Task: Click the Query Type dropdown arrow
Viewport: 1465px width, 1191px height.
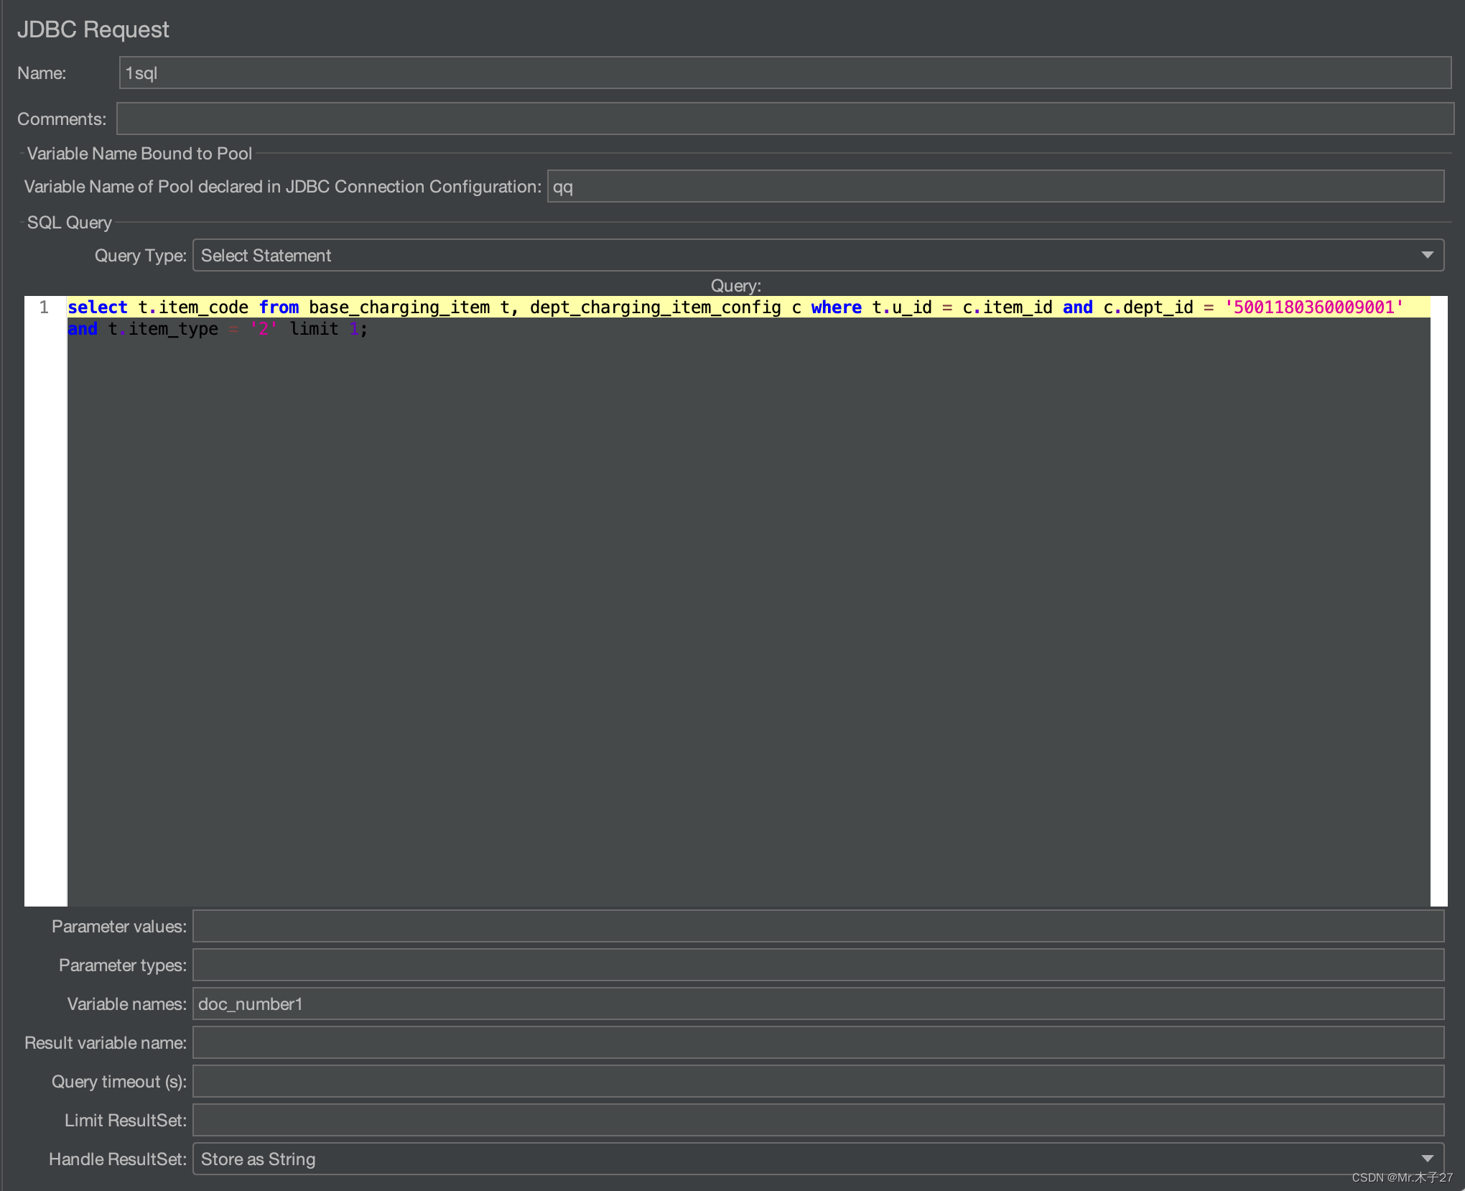Action: (1427, 256)
